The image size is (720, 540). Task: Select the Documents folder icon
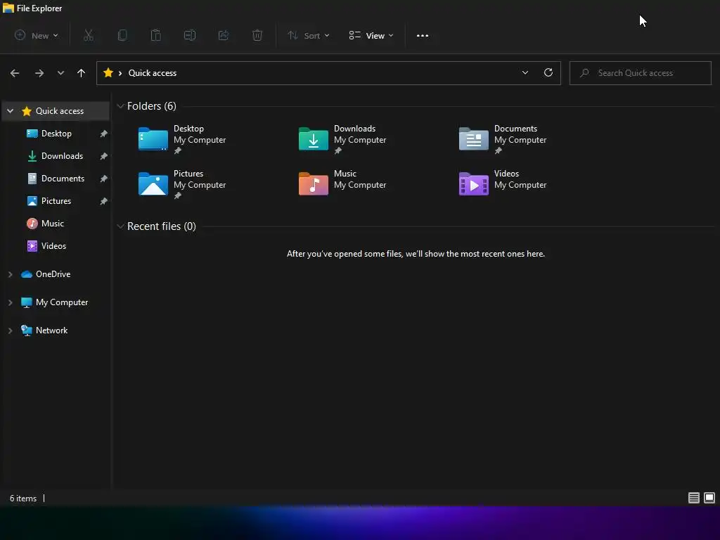pos(473,139)
